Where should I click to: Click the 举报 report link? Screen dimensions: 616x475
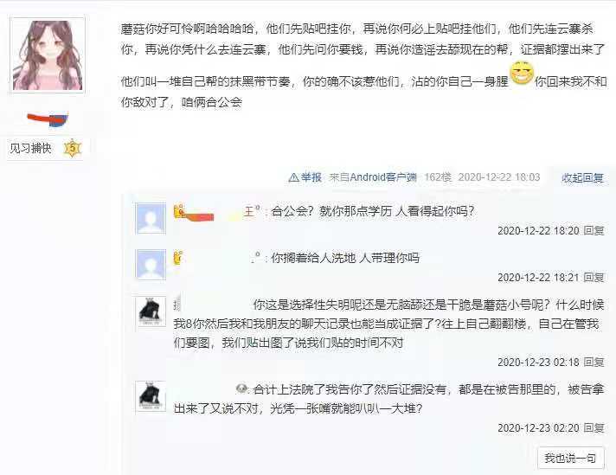(311, 177)
